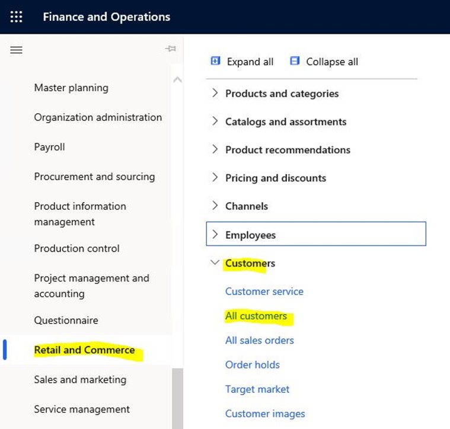Expand the Channels section

(215, 206)
